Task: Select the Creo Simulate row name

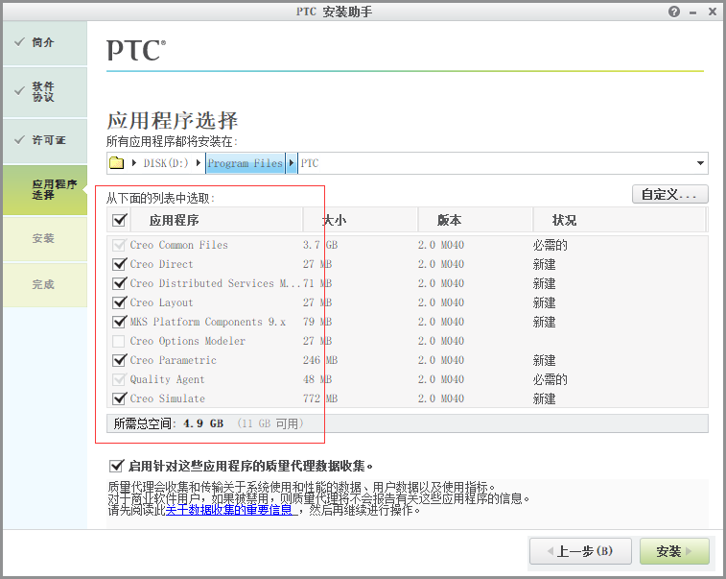Action: tap(167, 398)
